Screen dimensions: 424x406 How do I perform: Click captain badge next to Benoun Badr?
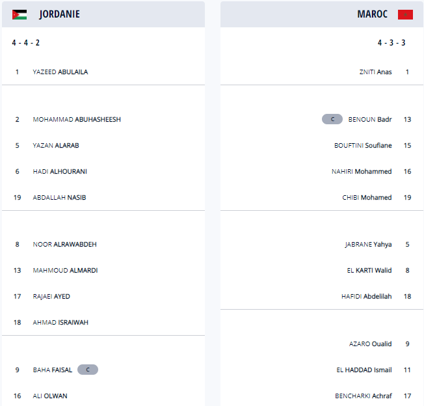click(x=332, y=119)
